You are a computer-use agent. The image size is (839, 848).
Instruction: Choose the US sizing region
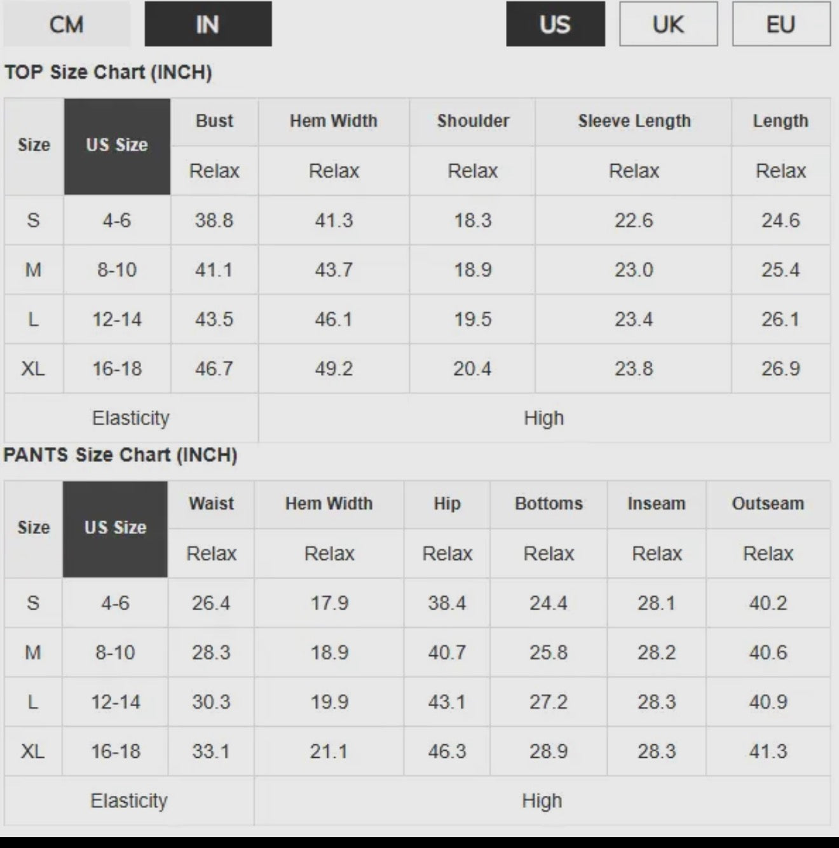555,24
